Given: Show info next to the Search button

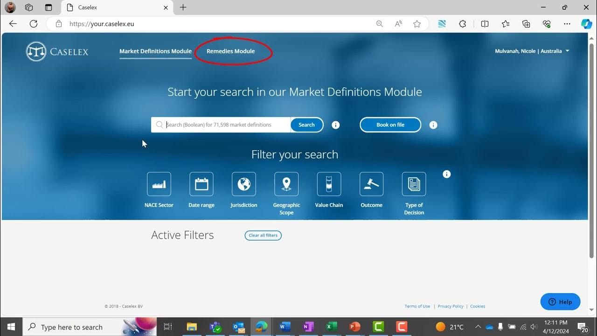Looking at the screenshot, I should 336,125.
